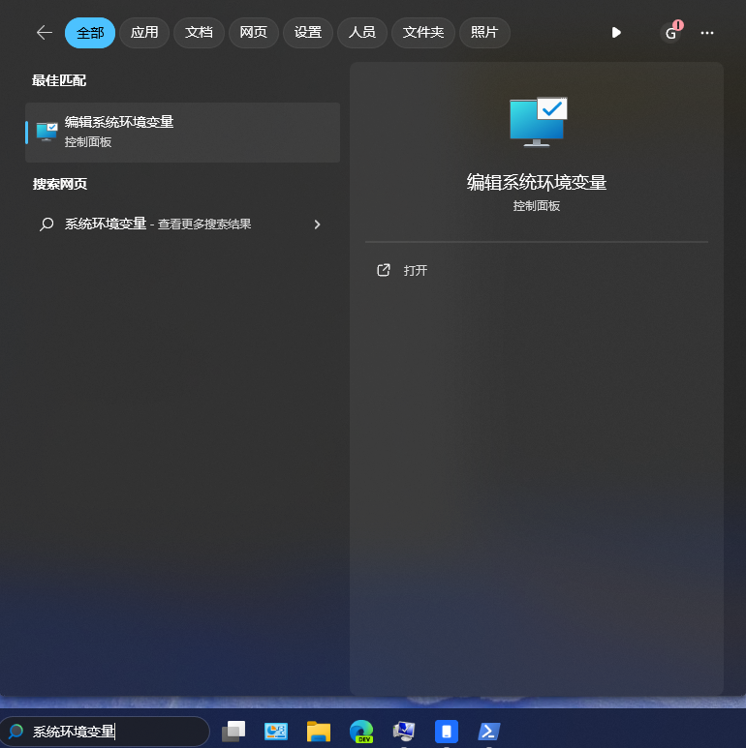746x748 pixels.
Task: Open the G user account avatar
Action: [x=670, y=33]
